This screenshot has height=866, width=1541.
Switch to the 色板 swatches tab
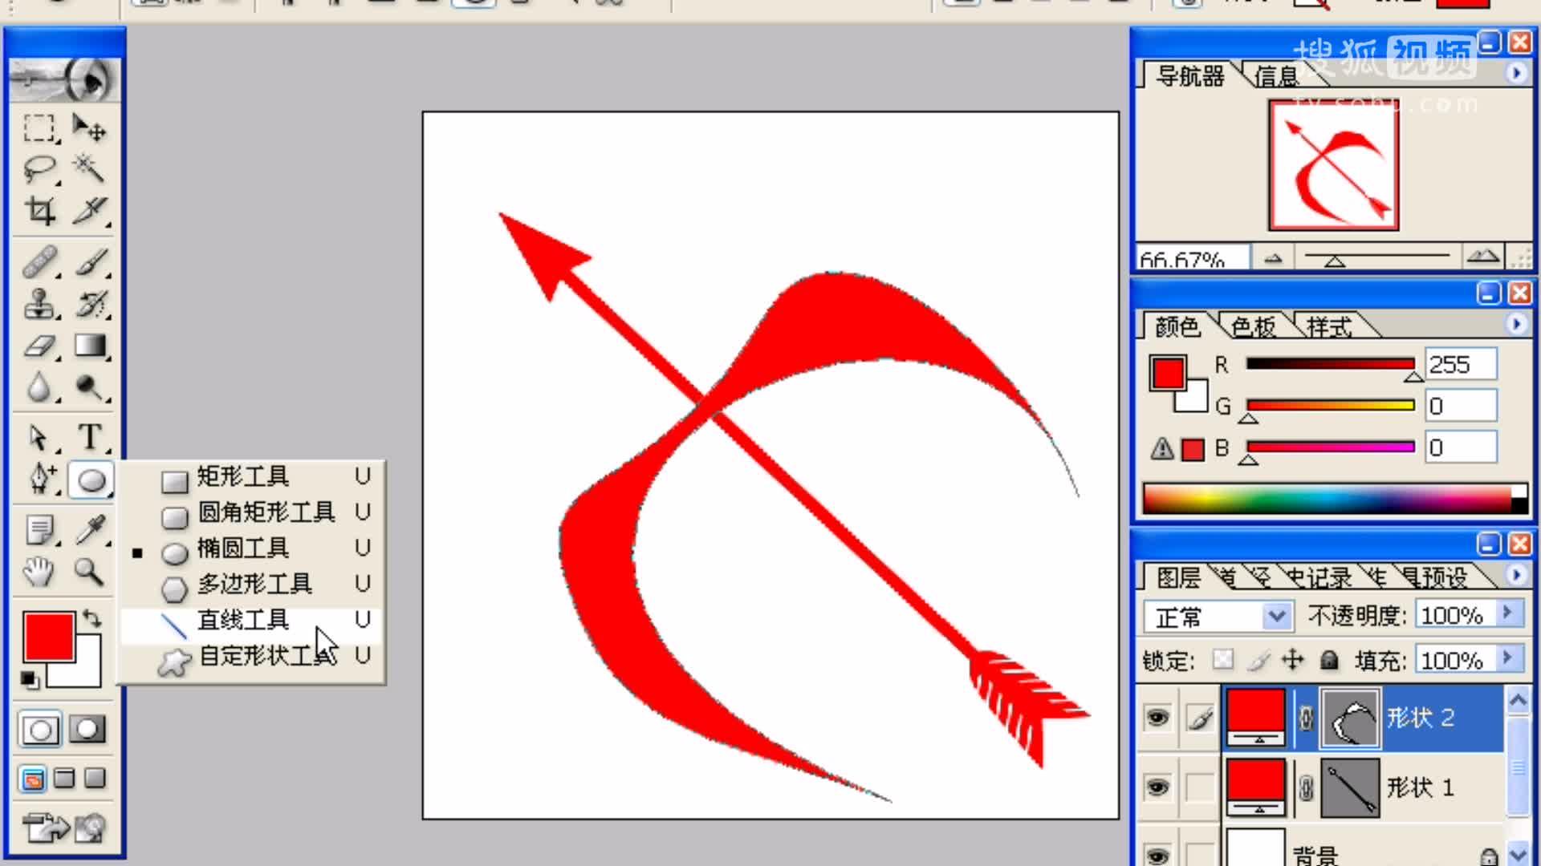click(x=1254, y=326)
